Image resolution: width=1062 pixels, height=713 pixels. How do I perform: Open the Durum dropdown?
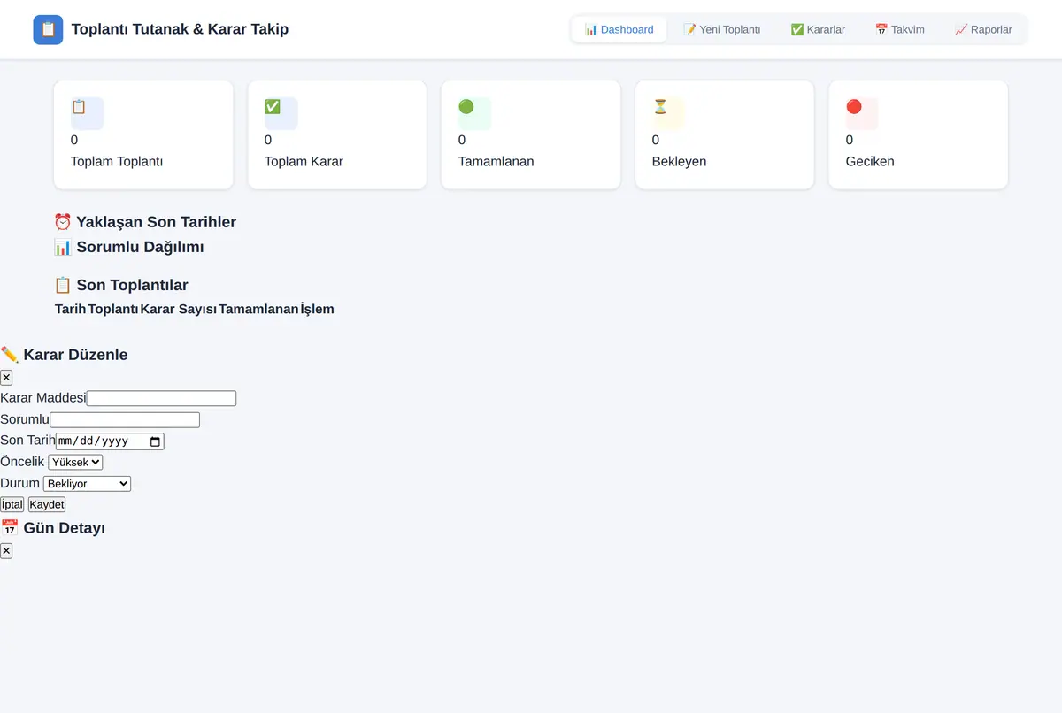[87, 484]
